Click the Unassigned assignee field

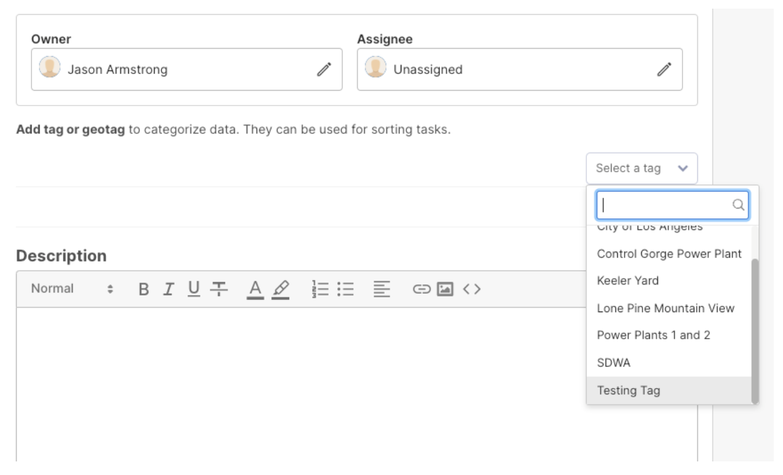520,69
